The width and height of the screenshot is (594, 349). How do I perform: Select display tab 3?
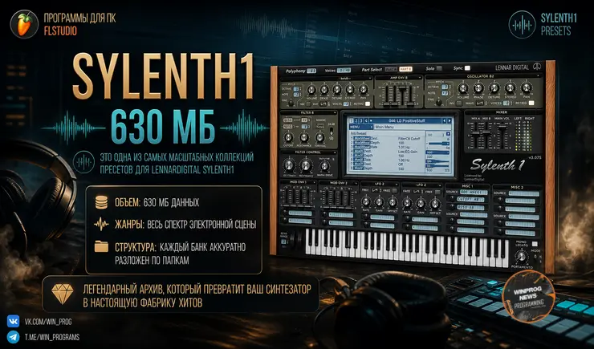(360, 120)
